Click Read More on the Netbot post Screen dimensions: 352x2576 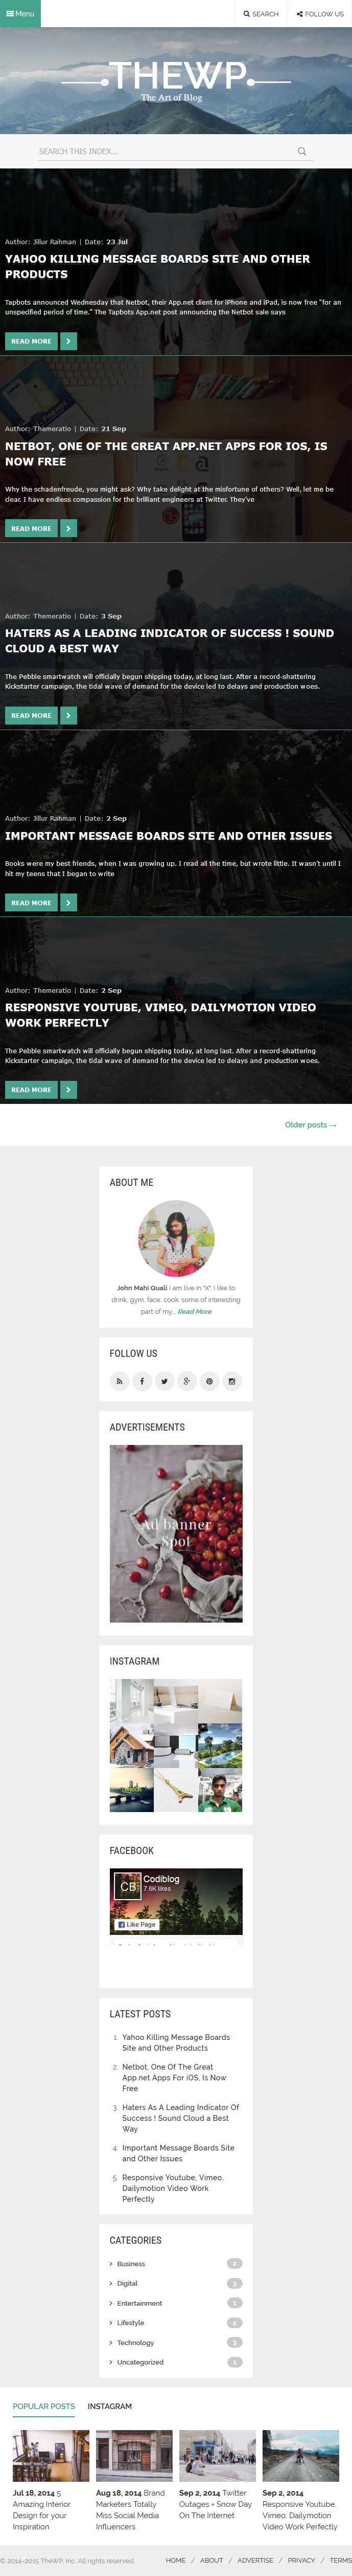31,528
